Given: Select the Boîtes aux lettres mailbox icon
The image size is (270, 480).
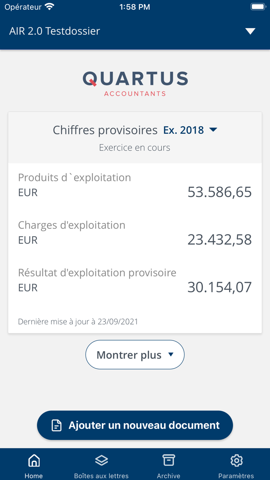Looking at the screenshot, I should point(101,460).
